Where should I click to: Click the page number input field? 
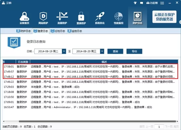click(159, 127)
